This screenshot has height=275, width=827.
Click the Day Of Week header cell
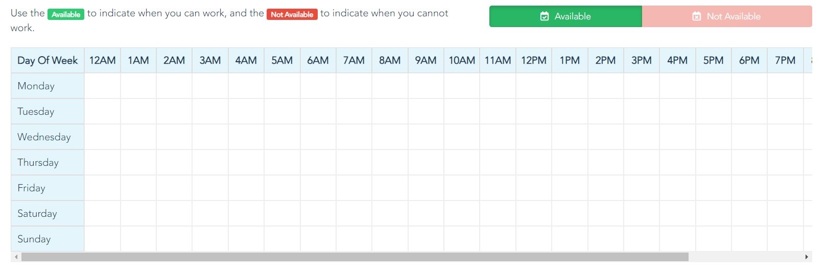pyautogui.click(x=48, y=60)
